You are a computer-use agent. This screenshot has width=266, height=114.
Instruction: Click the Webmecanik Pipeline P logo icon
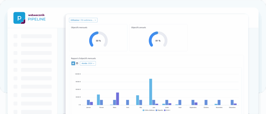coord(19,18)
